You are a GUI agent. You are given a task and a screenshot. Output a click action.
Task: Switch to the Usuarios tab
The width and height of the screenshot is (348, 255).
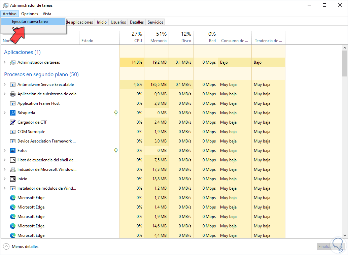point(118,22)
